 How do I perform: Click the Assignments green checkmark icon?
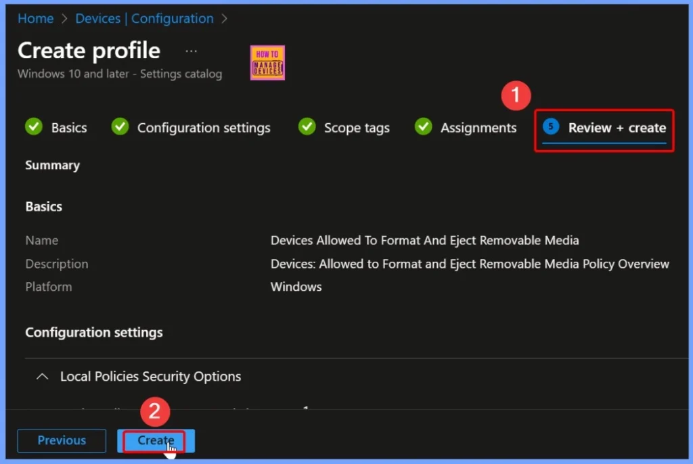click(424, 127)
